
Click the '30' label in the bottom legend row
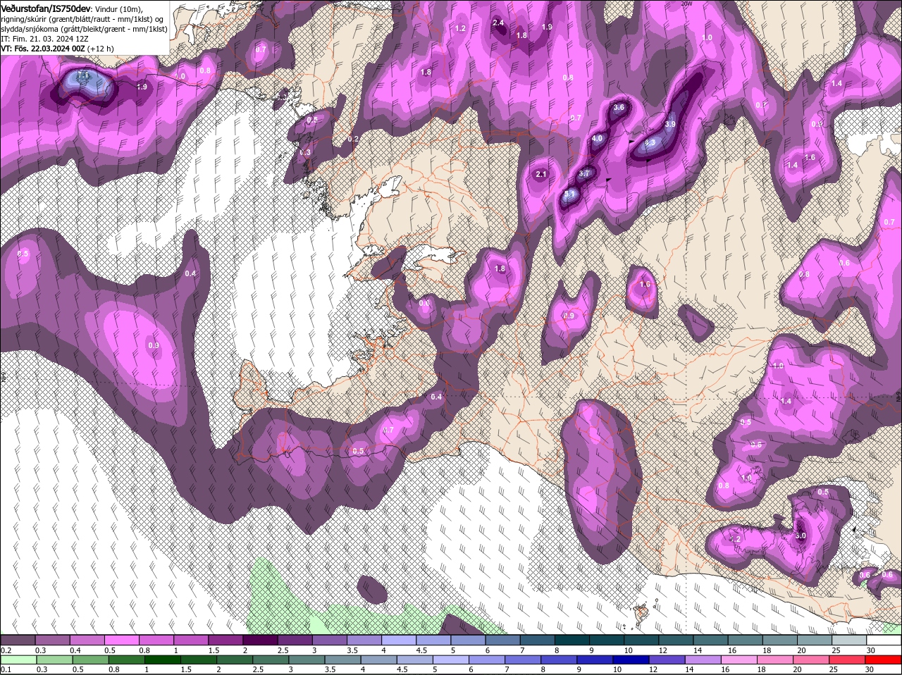pyautogui.click(x=869, y=669)
